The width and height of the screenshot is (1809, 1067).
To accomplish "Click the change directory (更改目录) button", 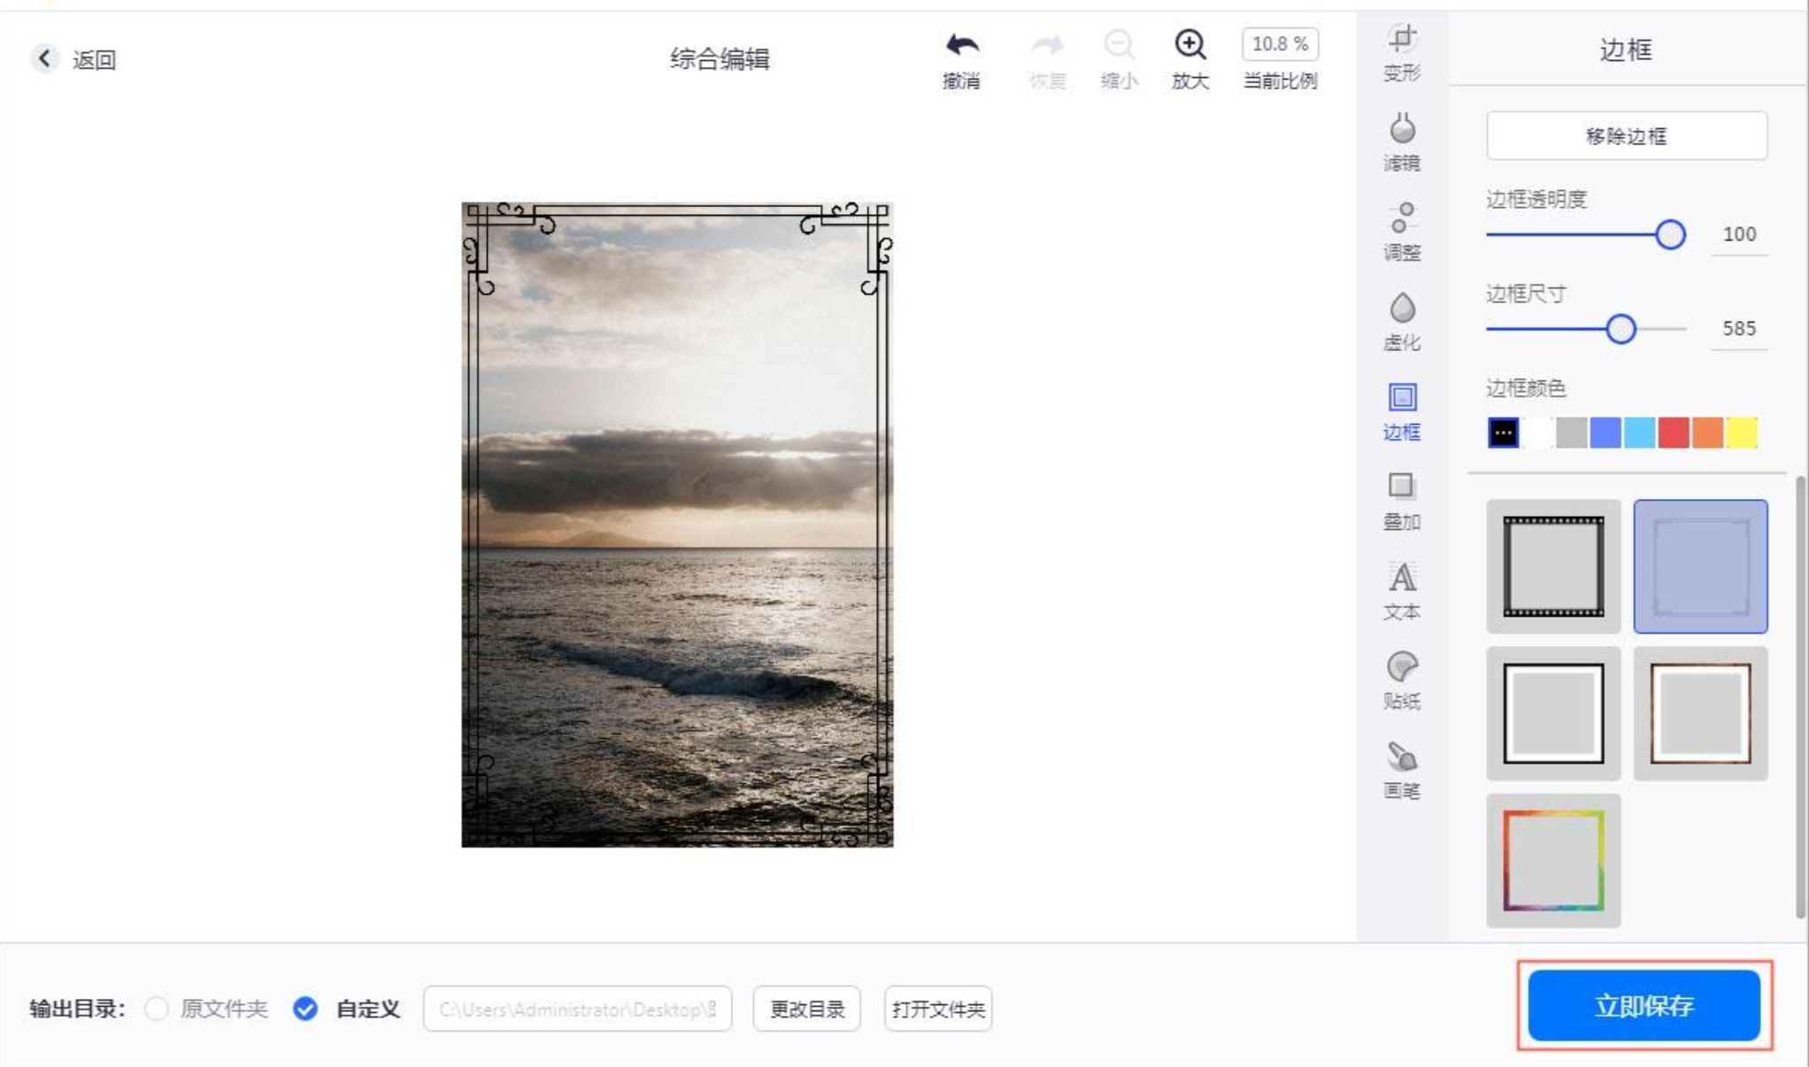I will (806, 1009).
